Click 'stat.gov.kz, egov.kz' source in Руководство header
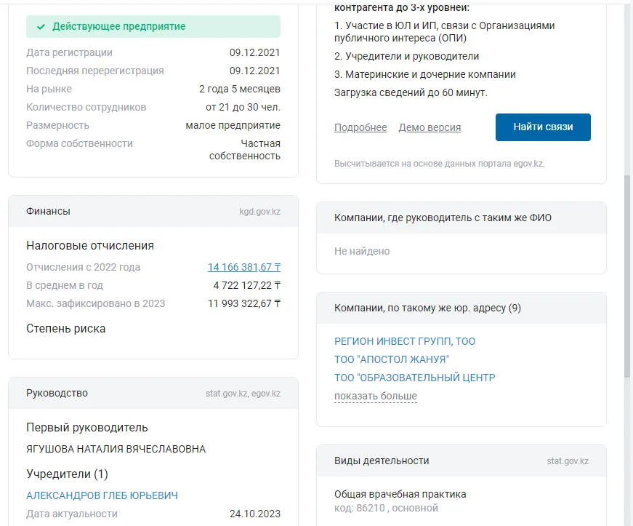633x526 pixels. tap(243, 394)
